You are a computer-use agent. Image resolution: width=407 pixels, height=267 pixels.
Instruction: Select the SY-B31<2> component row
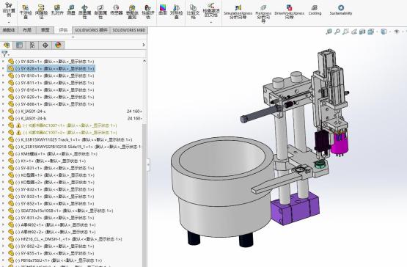click(51, 218)
